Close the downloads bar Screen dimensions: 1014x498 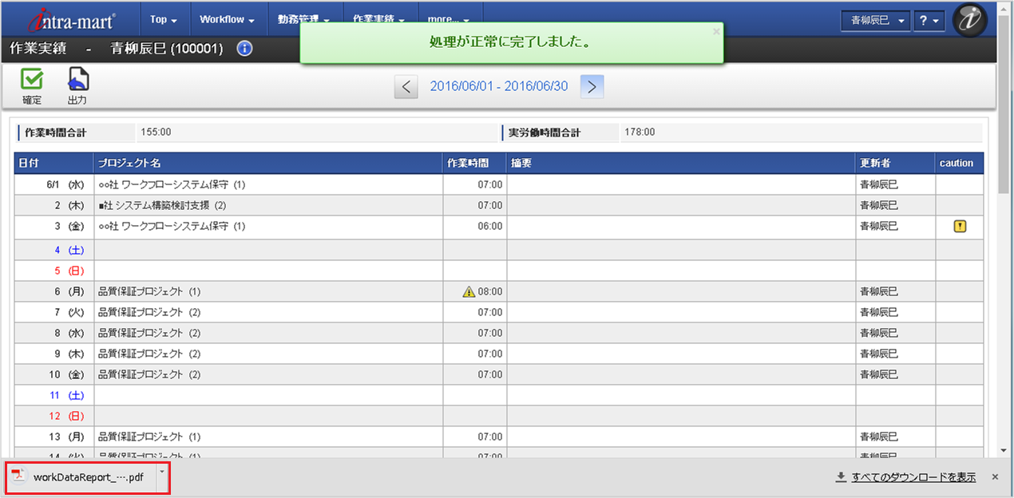(995, 477)
